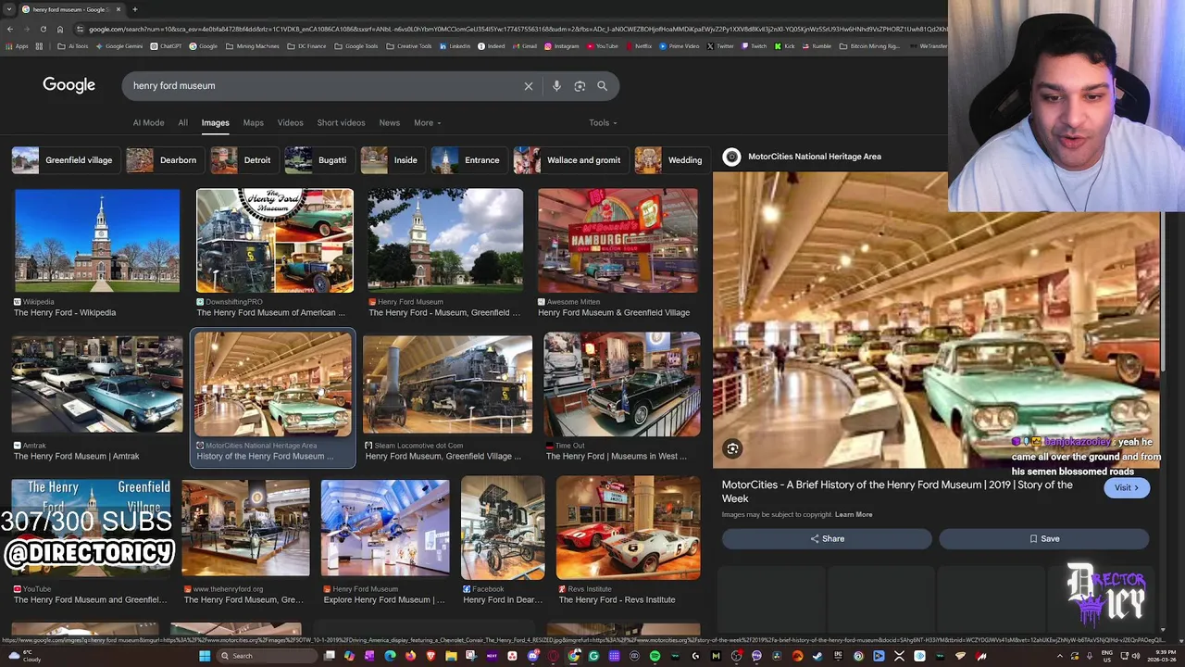The height and width of the screenshot is (667, 1185).
Task: Switch to the Short videos tab
Action: click(341, 122)
